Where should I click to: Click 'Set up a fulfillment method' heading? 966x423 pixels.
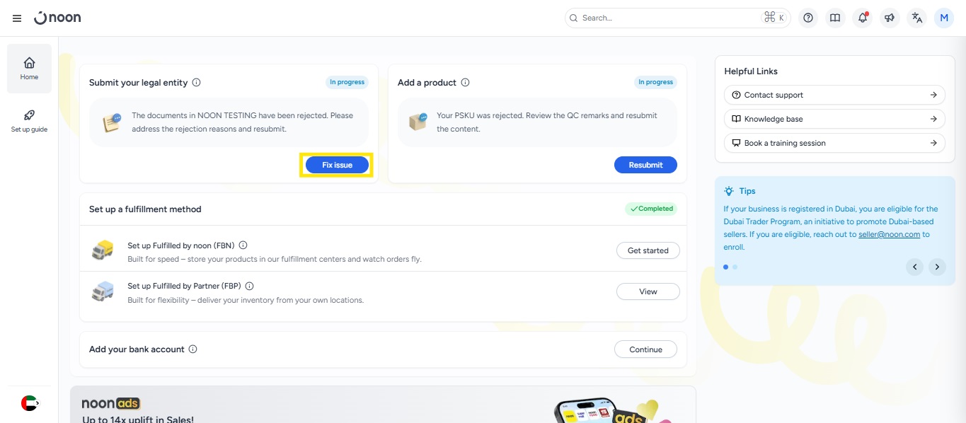pos(145,209)
